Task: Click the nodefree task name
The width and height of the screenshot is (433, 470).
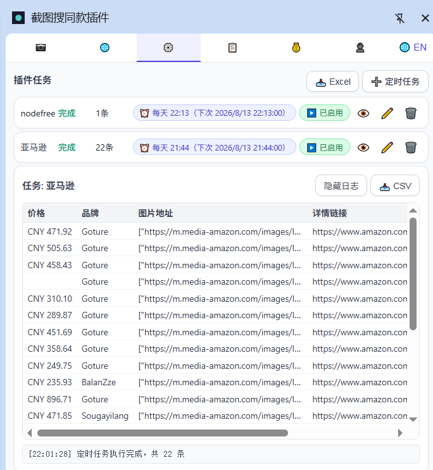Action: [38, 113]
